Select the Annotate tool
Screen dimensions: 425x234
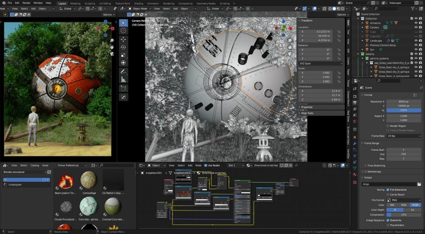[123, 72]
